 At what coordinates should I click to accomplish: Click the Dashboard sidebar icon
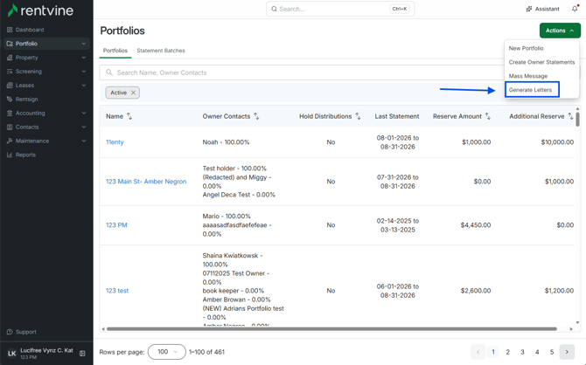coord(10,30)
